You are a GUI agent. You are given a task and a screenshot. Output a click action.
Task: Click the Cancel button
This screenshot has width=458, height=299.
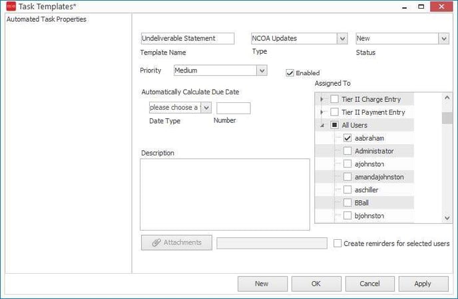pos(369,284)
